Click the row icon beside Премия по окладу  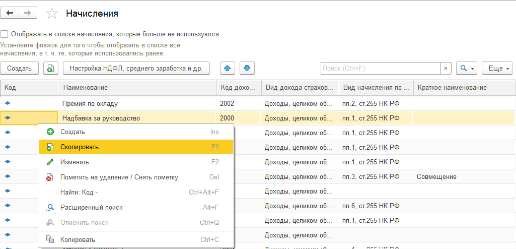tap(8, 103)
